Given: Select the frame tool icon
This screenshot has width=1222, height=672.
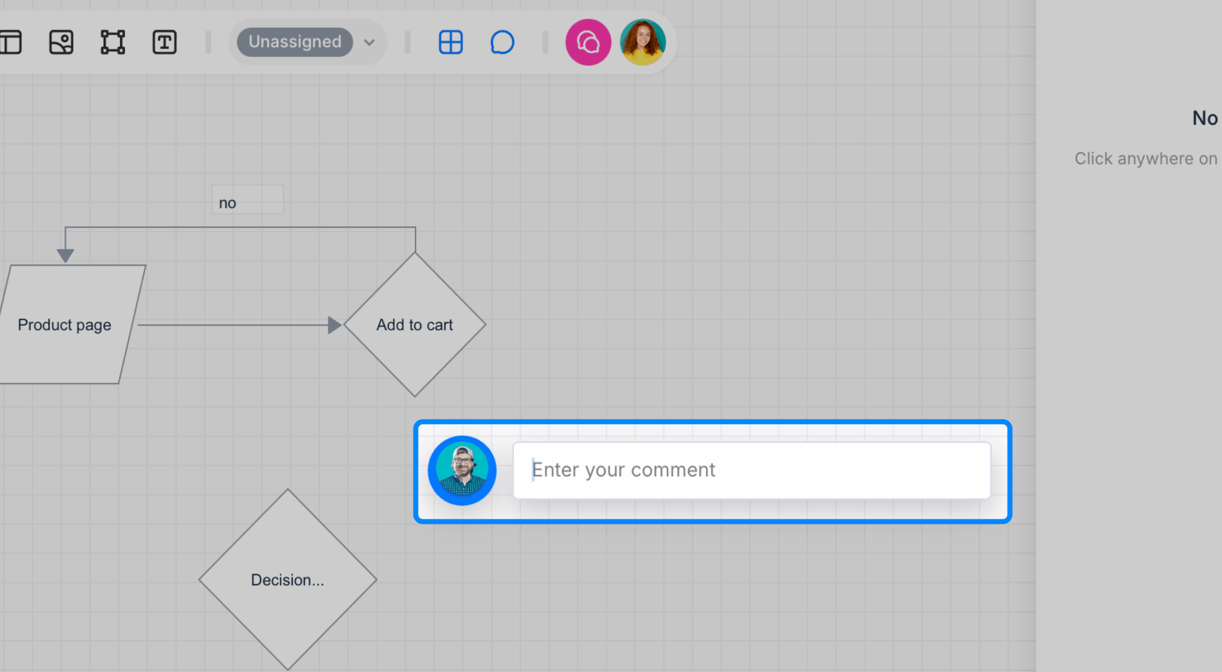Looking at the screenshot, I should click(113, 42).
